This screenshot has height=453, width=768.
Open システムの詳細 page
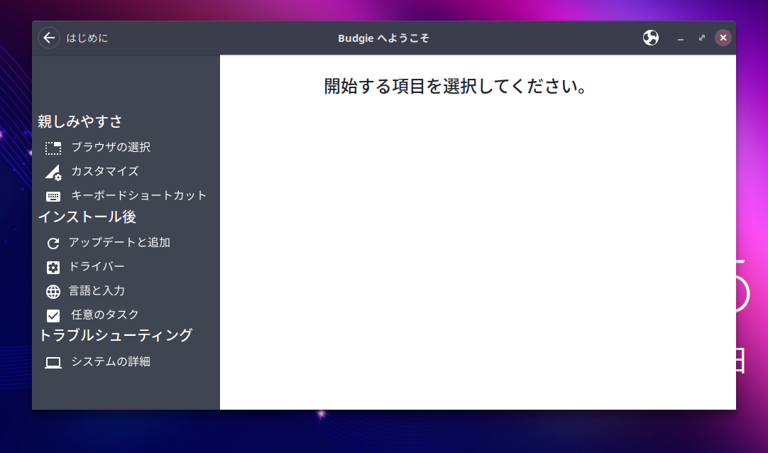(x=111, y=361)
